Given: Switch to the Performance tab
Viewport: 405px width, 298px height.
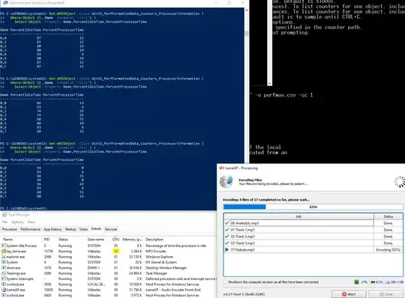Looking at the screenshot, I should [x=31, y=229].
